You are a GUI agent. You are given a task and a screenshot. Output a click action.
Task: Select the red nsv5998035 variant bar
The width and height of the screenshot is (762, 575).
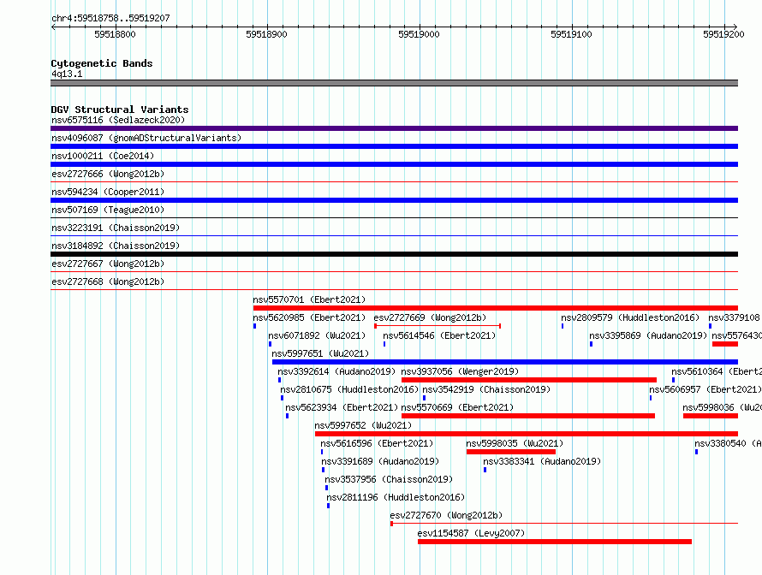click(511, 452)
